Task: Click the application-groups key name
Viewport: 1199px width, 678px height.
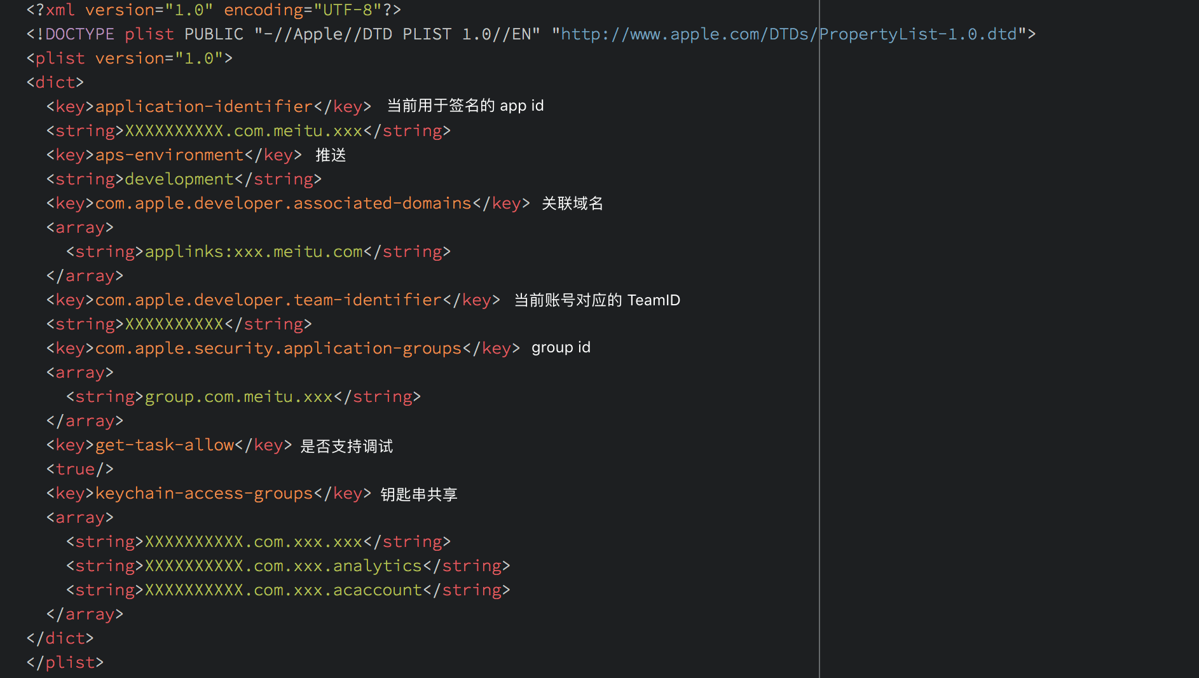Action: pyautogui.click(x=278, y=349)
